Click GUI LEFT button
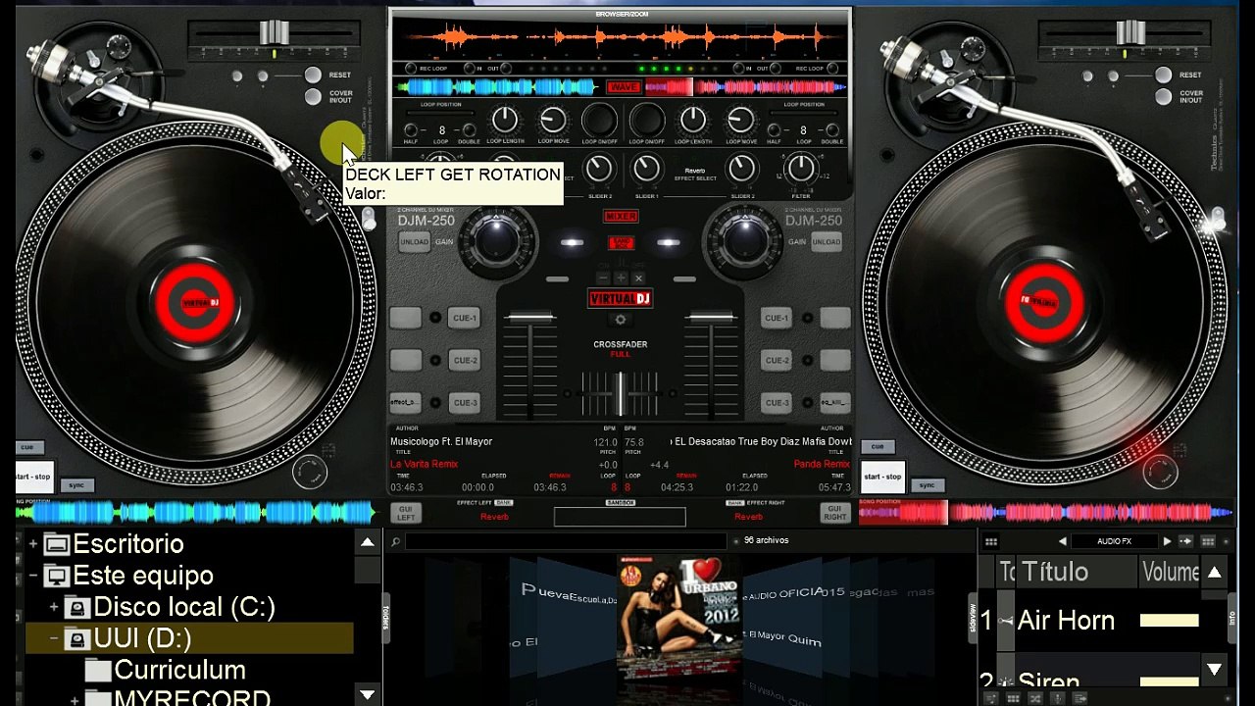The width and height of the screenshot is (1255, 706). (406, 513)
